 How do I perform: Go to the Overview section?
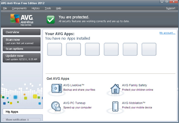[22, 32]
